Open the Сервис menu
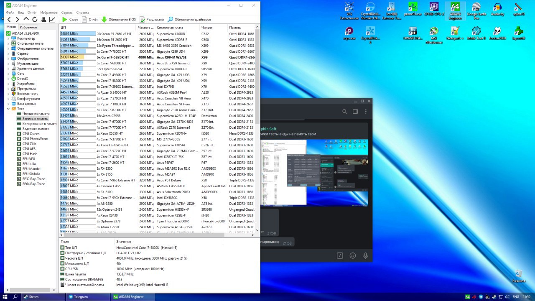The height and width of the screenshot is (301, 535). (x=67, y=13)
